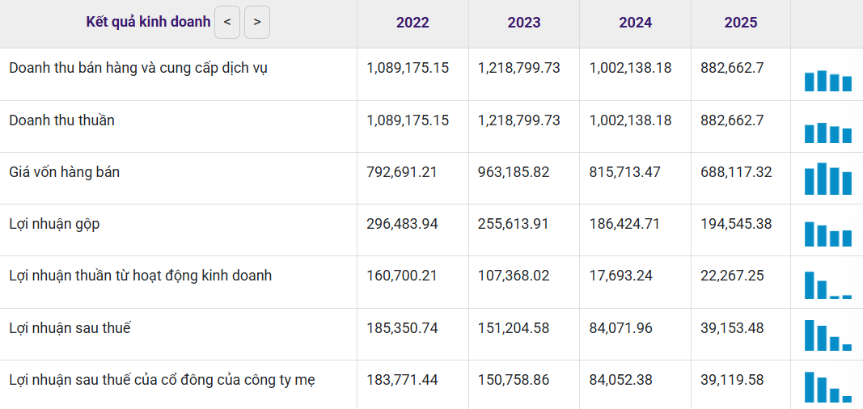Screen dimensions: 863x409
Task: Open mini chart for cổ đông của công ty mẹ
Action: point(827,387)
